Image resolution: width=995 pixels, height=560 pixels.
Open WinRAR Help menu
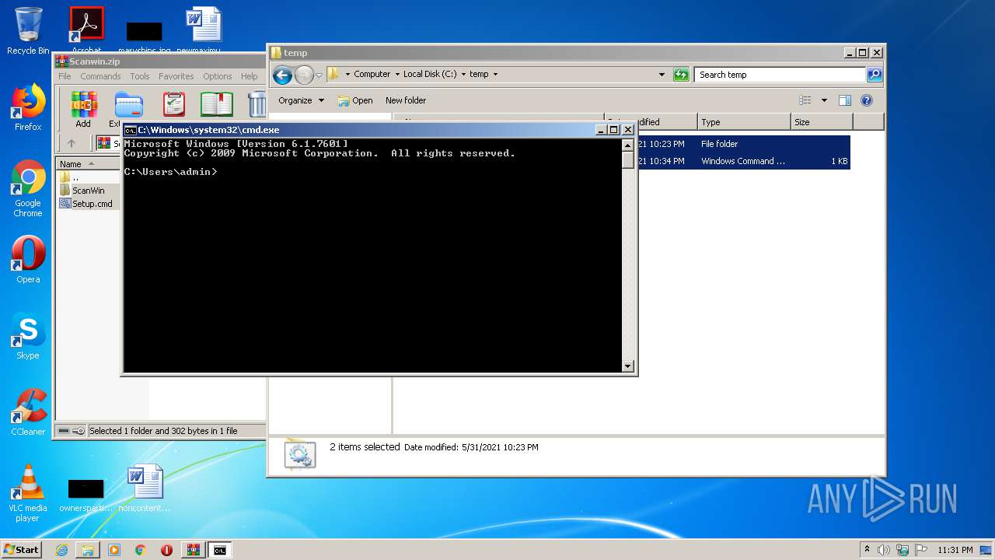250,76
